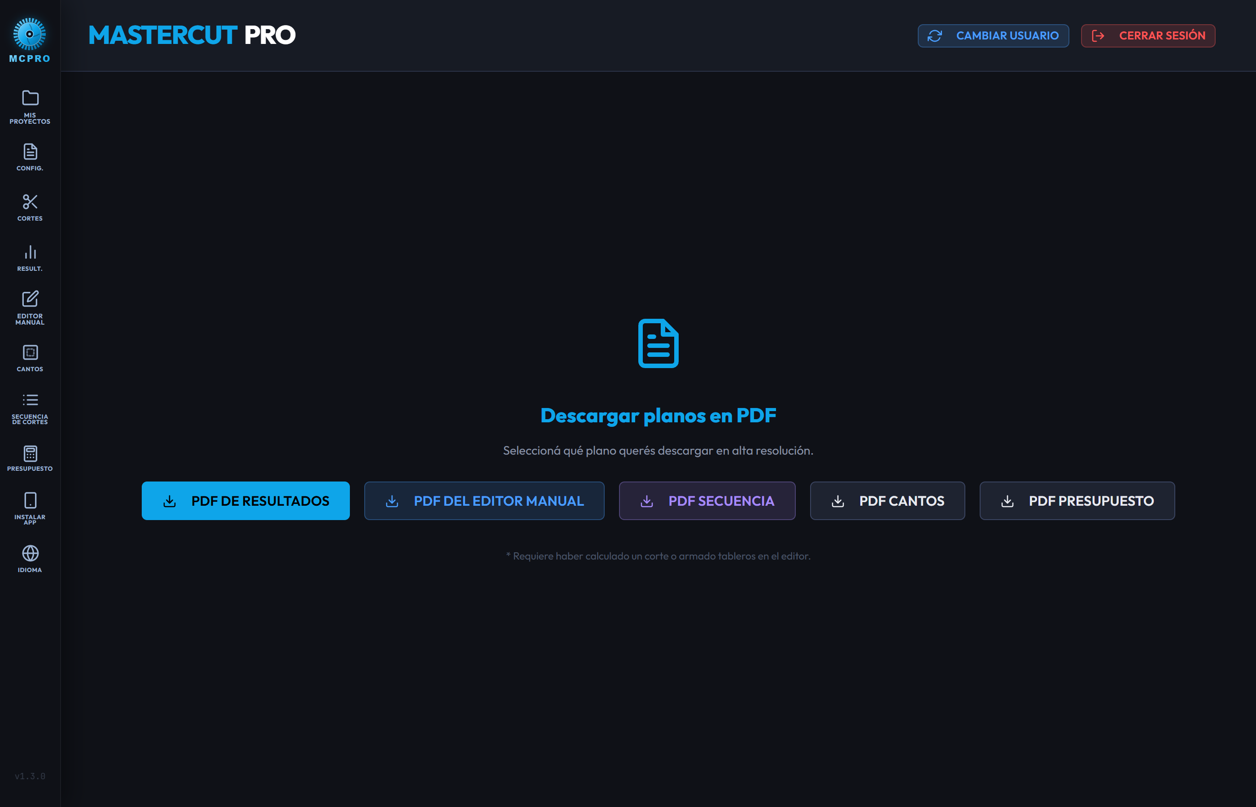Go to Mis Proyectos in sidebar

30,118
